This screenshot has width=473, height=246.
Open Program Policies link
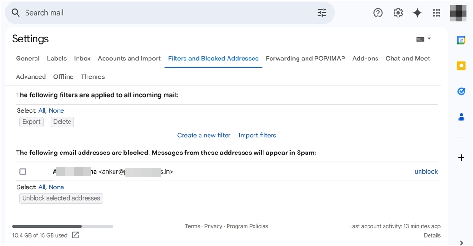point(247,226)
